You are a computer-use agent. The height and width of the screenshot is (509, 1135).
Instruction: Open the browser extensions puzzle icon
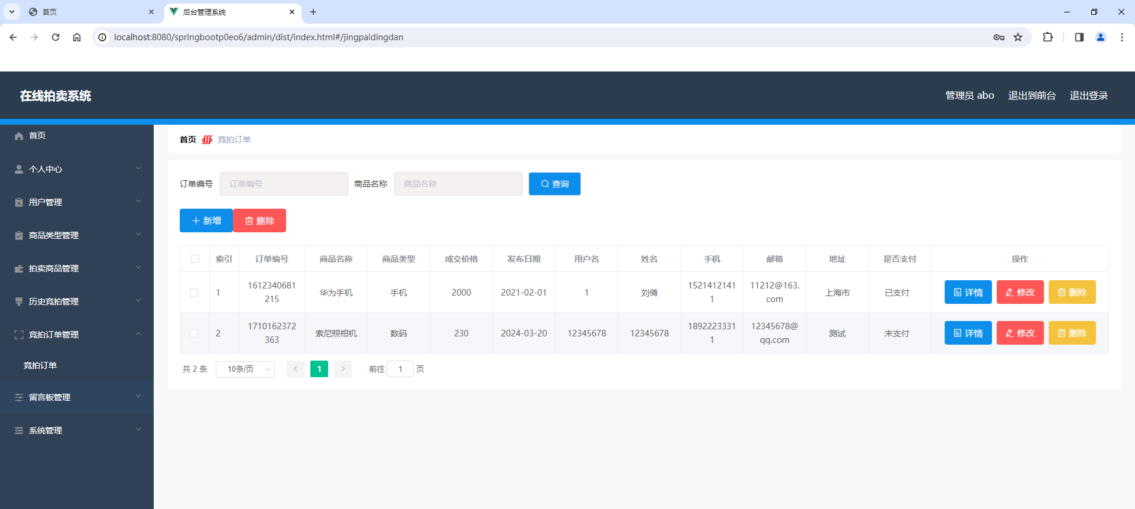coord(1048,37)
